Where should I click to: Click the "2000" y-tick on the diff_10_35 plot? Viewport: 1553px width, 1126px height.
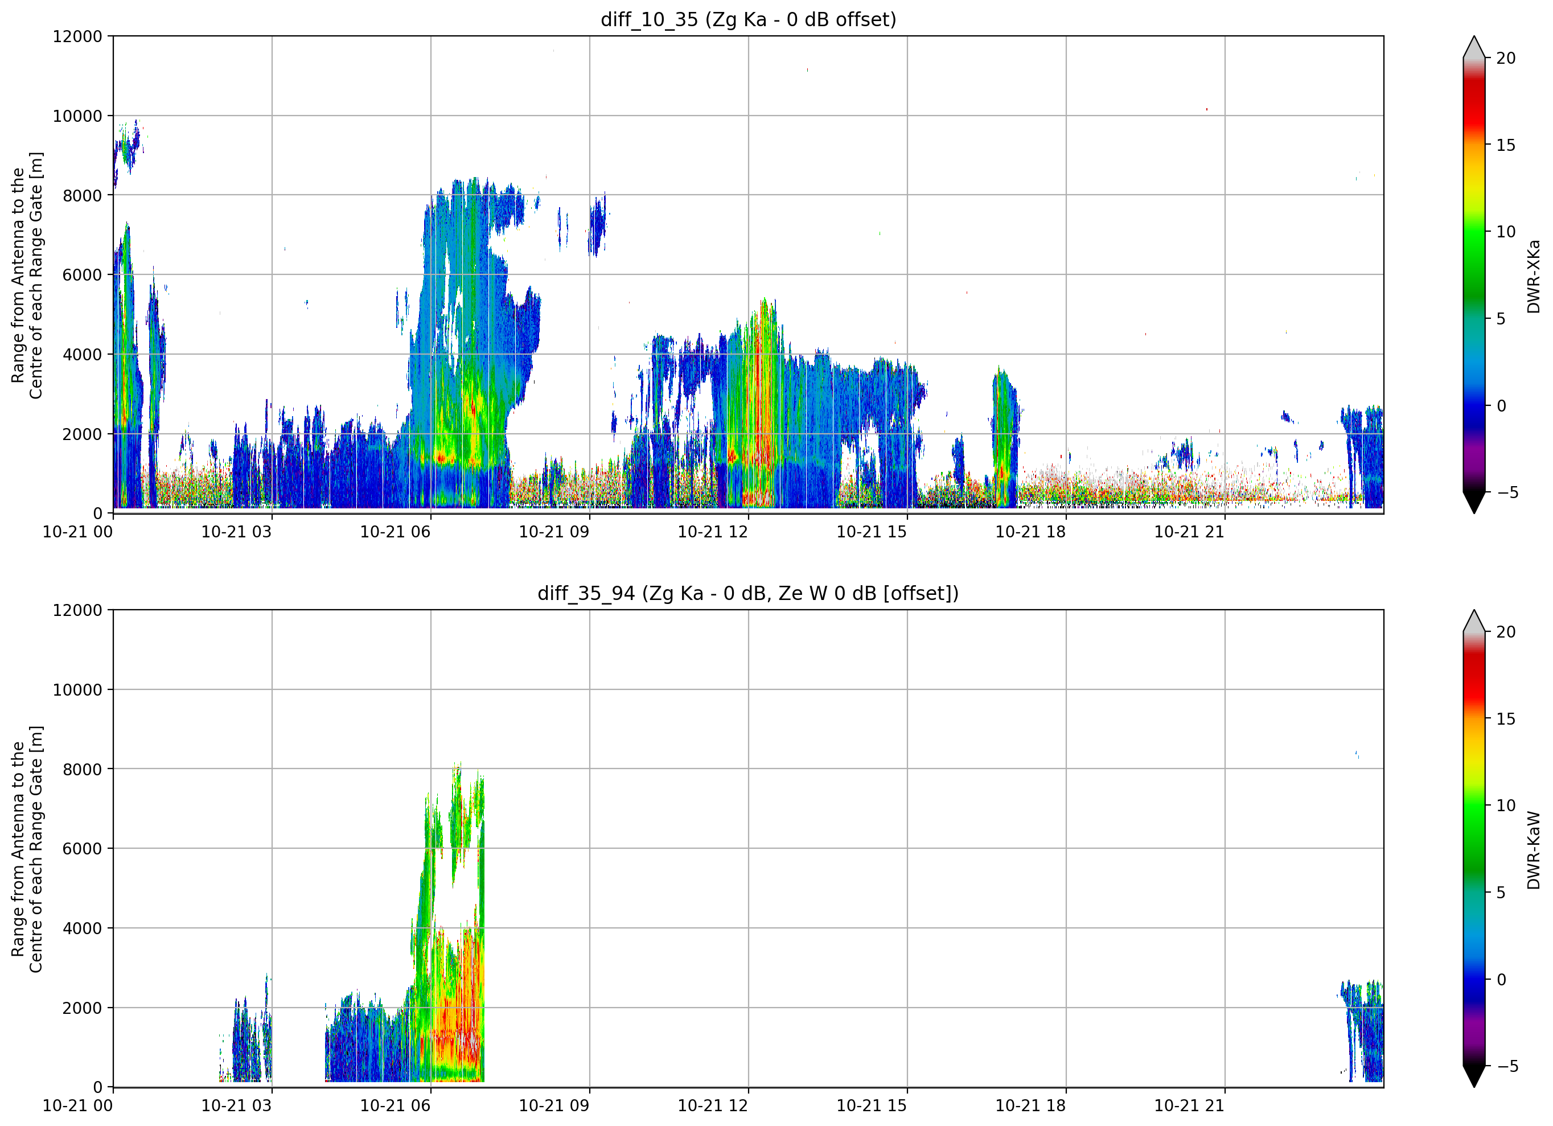82,434
